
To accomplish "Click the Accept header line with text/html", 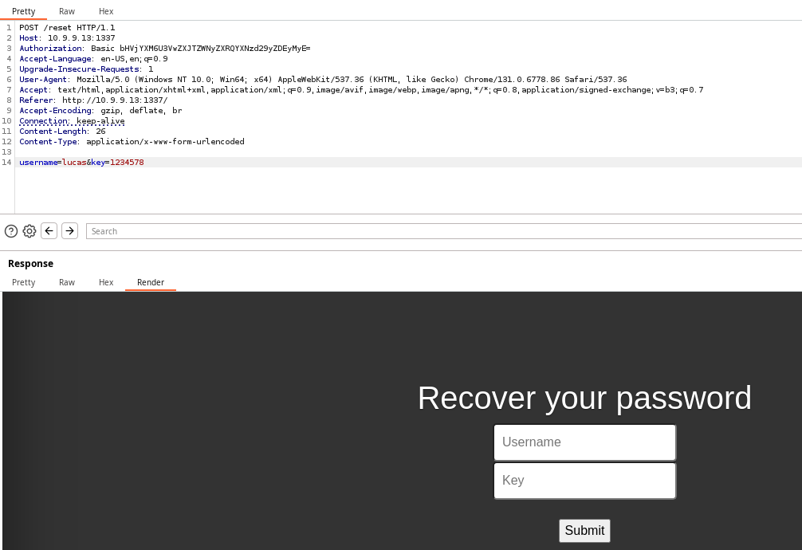I will 362,89.
